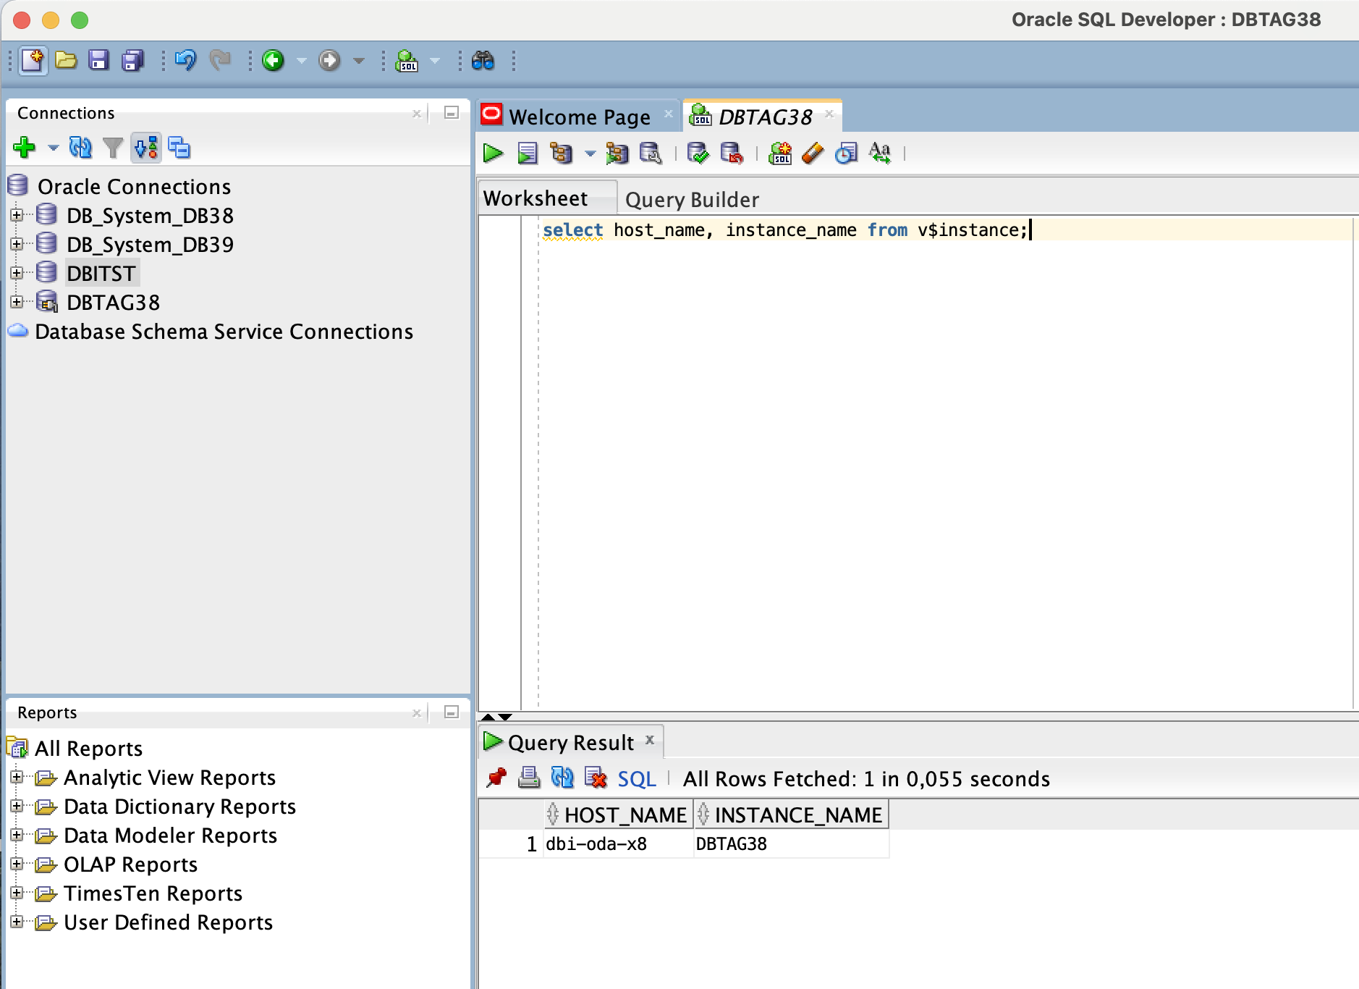The height and width of the screenshot is (989, 1359).
Task: Expand the OLAP Reports folder
Action: (17, 864)
